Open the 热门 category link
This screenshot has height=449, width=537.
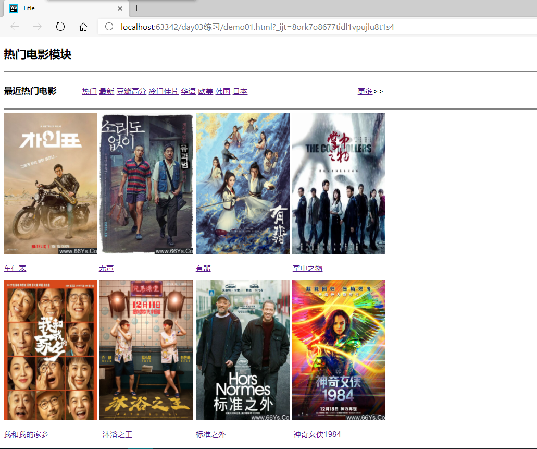click(89, 91)
